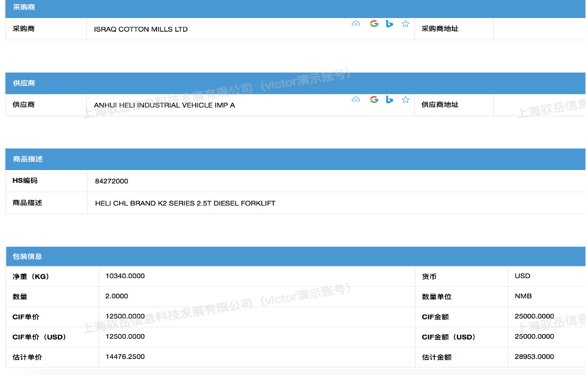This screenshot has width=586, height=375.
Task: Select buyer name ISRAQ COTTON MILLS LTD
Action: click(141, 29)
